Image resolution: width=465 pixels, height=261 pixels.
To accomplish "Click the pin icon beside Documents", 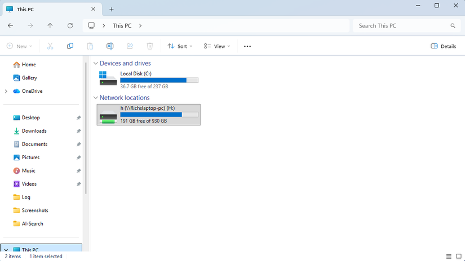I will click(78, 145).
